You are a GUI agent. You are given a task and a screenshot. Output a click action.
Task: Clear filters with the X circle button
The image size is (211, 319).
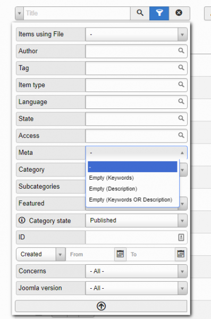coord(179,13)
